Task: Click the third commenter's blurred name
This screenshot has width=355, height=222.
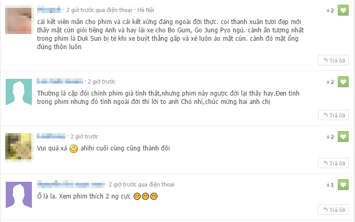Action: [51, 136]
